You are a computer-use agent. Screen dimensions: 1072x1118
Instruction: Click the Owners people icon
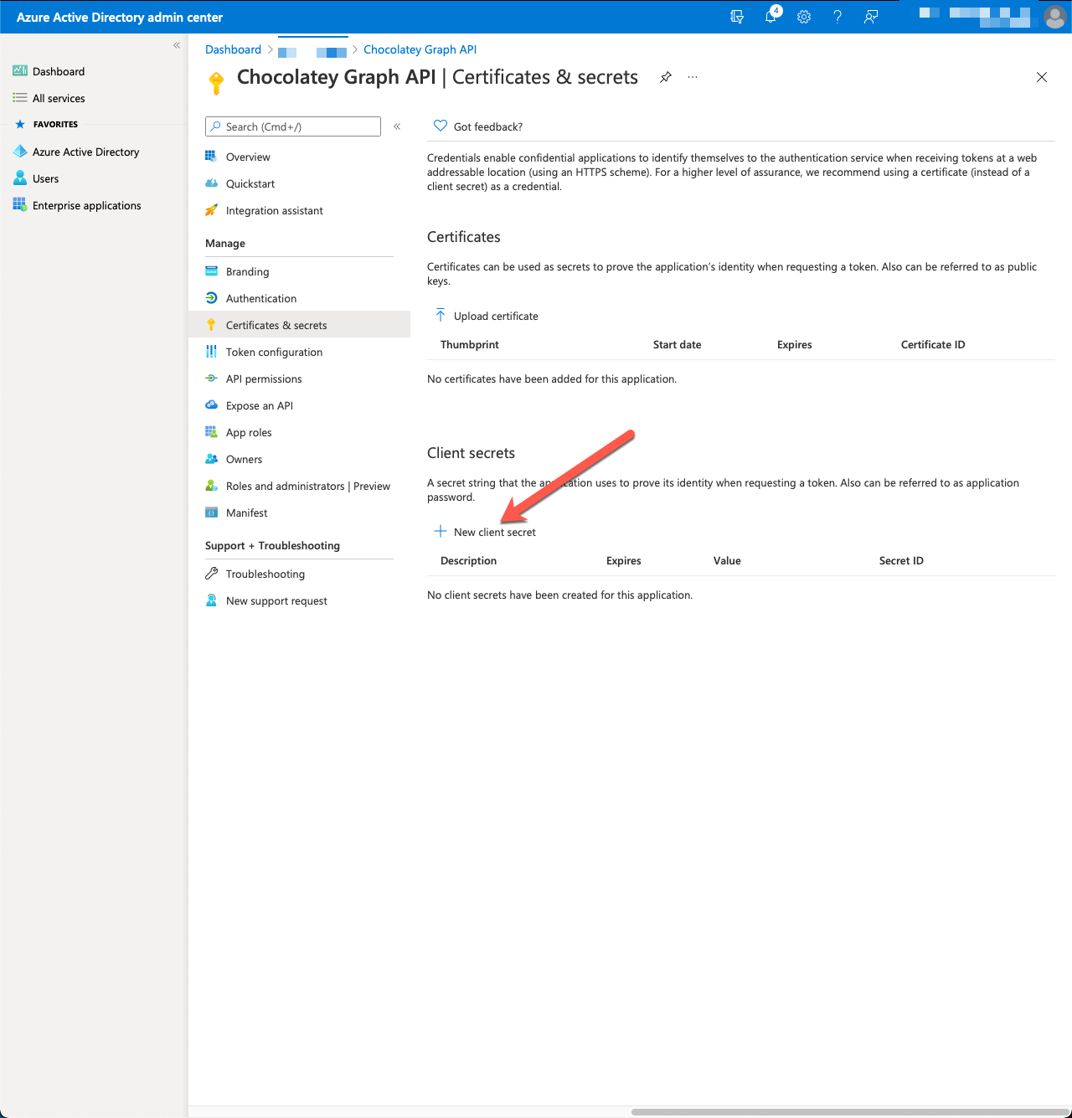click(211, 459)
